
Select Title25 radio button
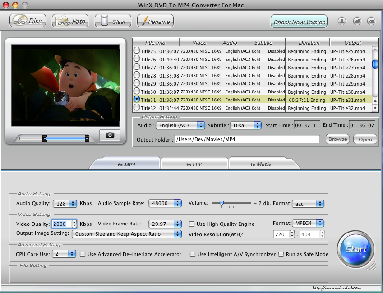pos(137,50)
